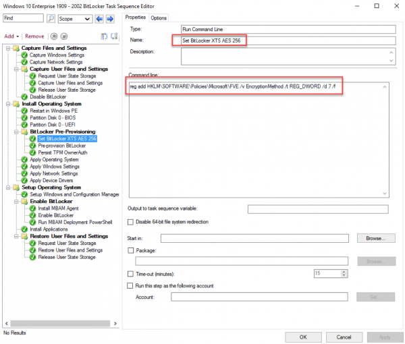Click folder icon of Enable BitLocker group
Image resolution: width=405 pixels, height=344 pixels.
(x=24, y=202)
